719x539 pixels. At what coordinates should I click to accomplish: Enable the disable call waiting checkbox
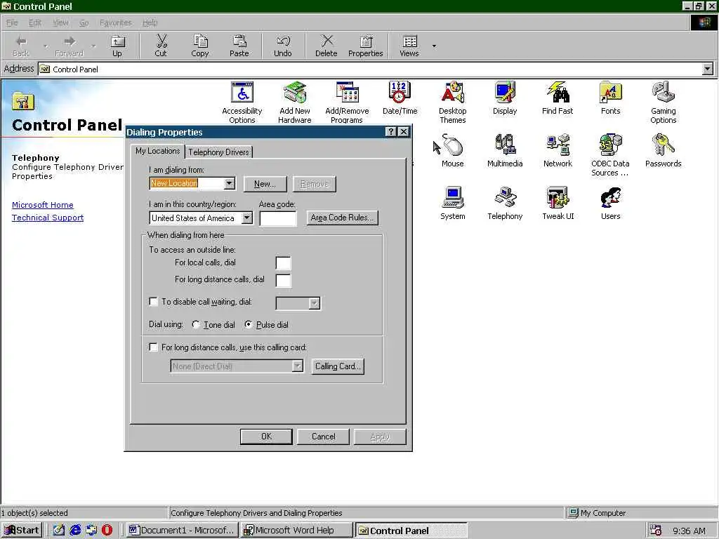tap(154, 302)
